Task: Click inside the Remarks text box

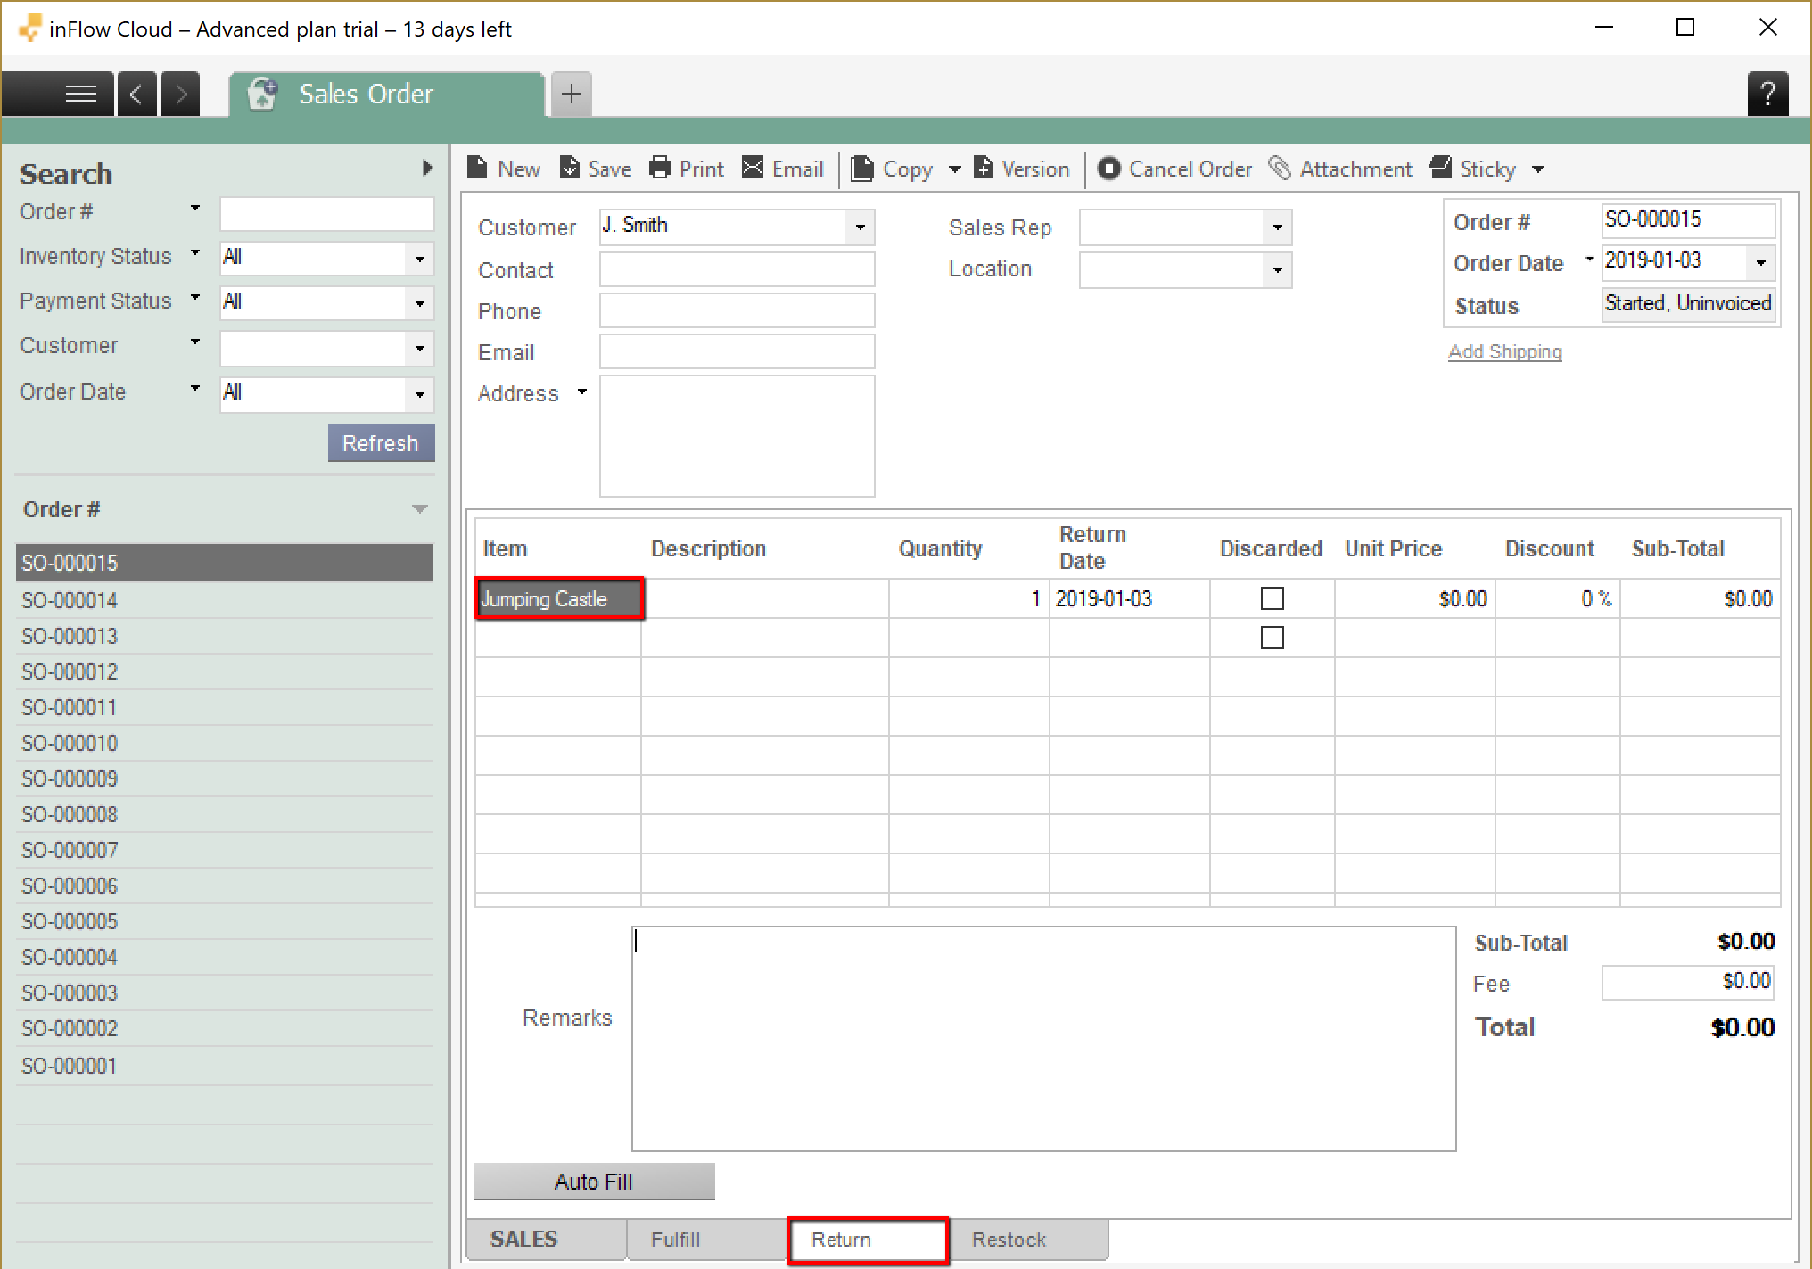Action: pos(1043,1039)
